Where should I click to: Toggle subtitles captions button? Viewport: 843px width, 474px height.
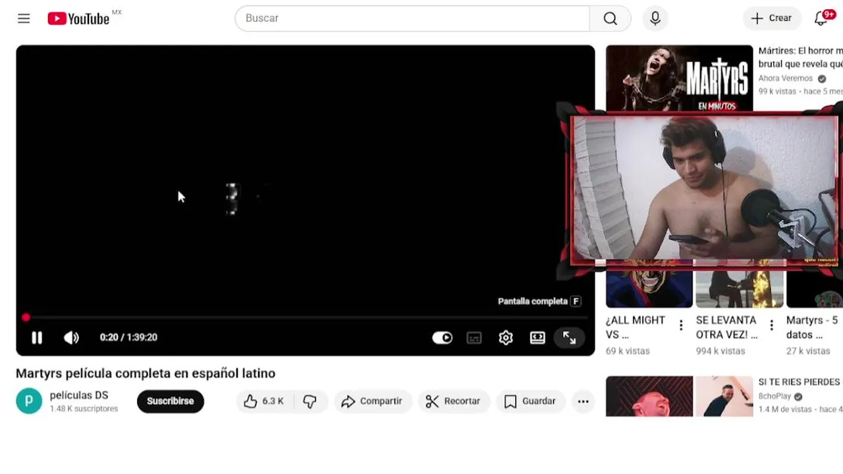474,338
